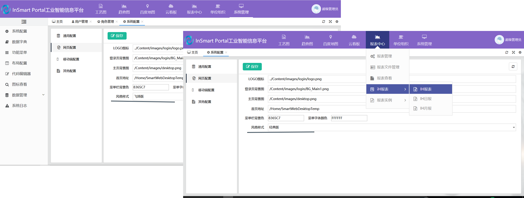Screen dimensions: 524x198
Task: Close the 系统配置 tab in the front window
Action: pos(226,52)
